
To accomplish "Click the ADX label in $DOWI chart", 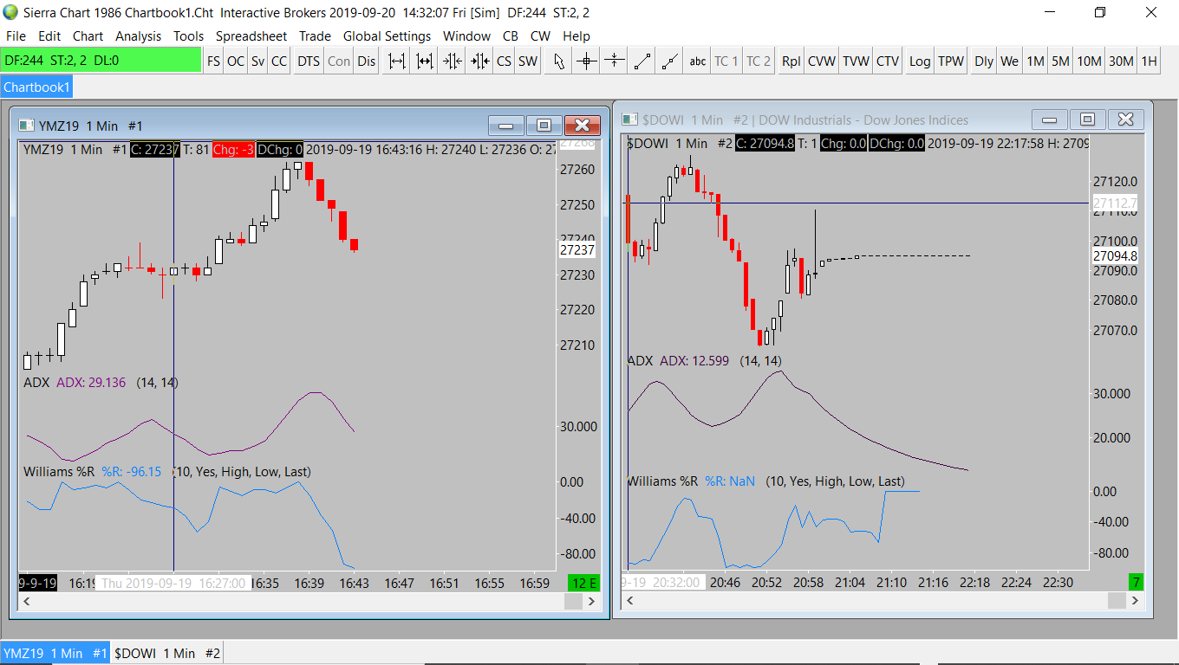I will tap(640, 361).
